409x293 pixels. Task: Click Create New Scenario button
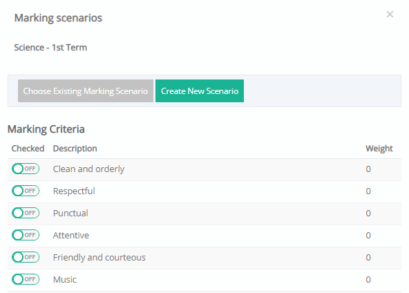[200, 91]
